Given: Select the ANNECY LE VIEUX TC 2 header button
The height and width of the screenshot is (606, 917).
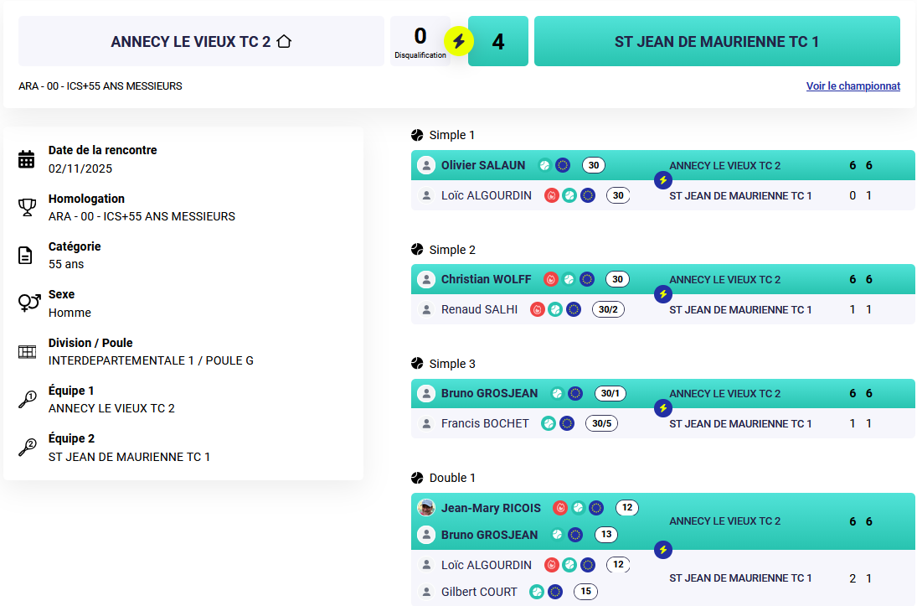Looking at the screenshot, I should pos(201,41).
